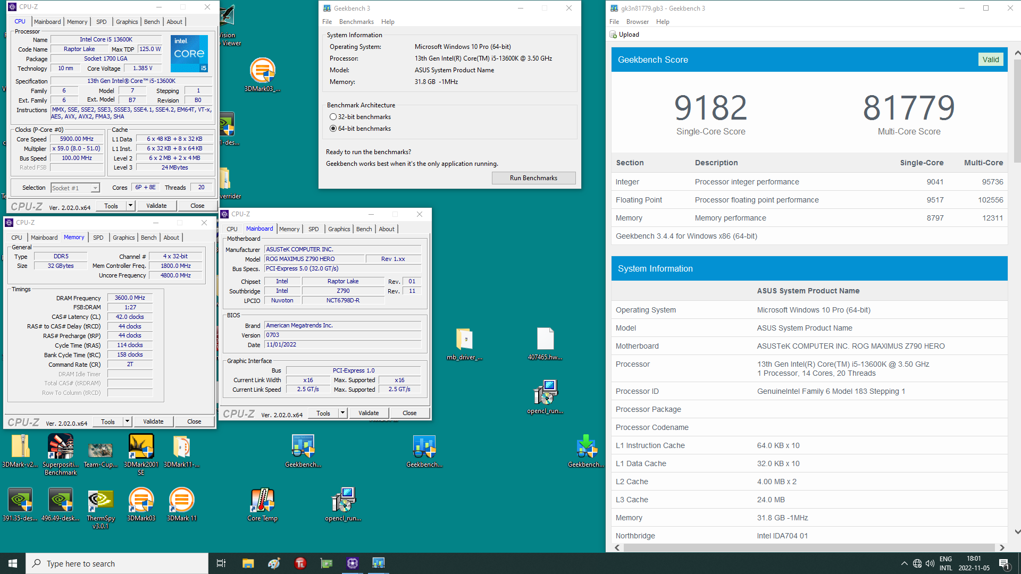Image resolution: width=1021 pixels, height=574 pixels.
Task: Open Memory tab in CPU-Z Mainboard window
Action: pos(289,229)
